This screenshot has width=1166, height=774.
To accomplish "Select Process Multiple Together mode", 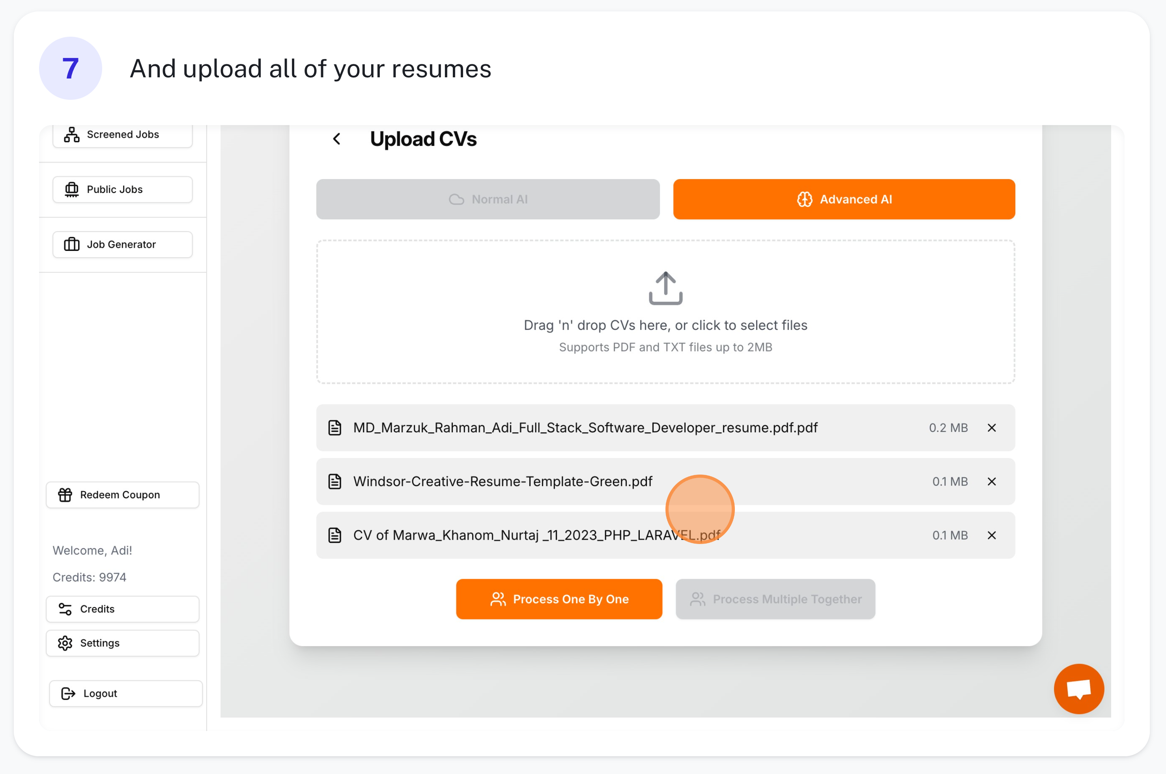I will [774, 599].
